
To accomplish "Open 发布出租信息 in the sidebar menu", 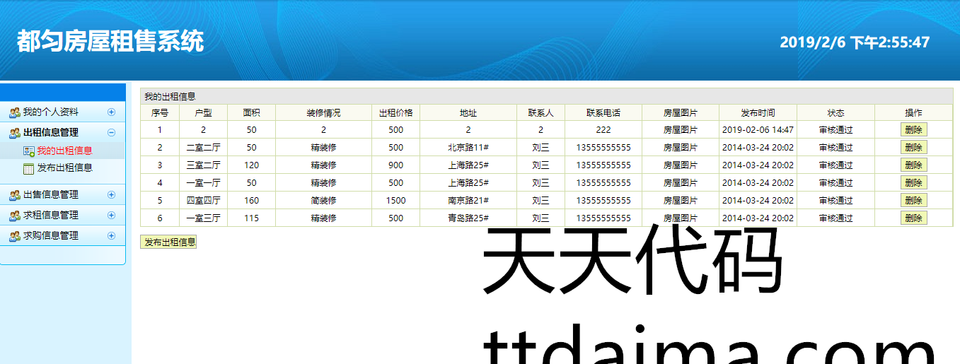I will click(x=64, y=168).
